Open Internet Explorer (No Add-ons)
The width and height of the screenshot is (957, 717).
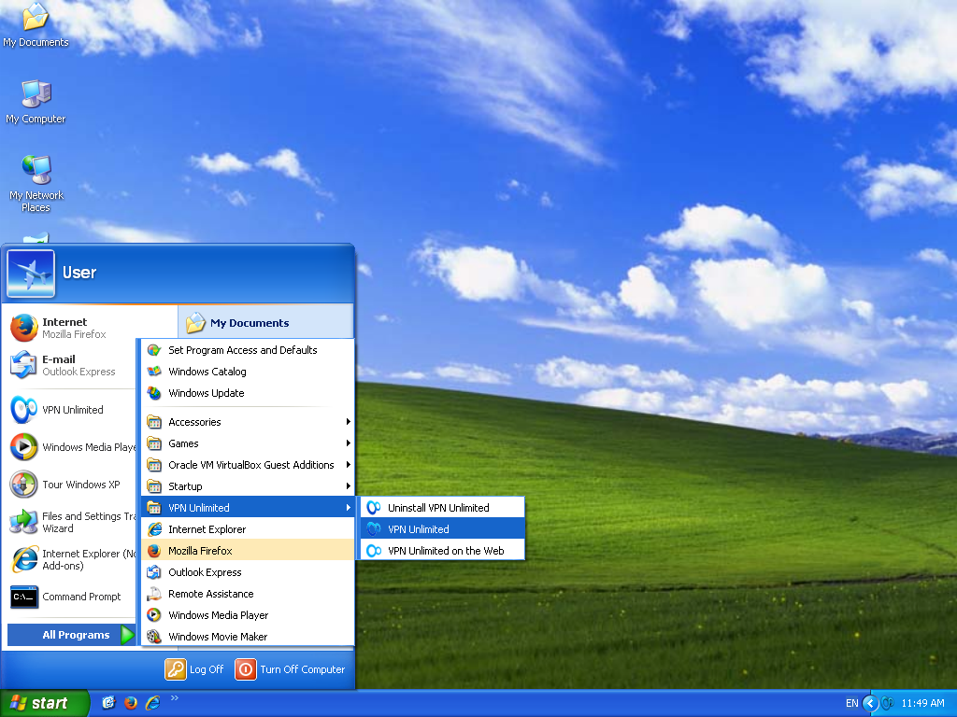[x=72, y=559]
